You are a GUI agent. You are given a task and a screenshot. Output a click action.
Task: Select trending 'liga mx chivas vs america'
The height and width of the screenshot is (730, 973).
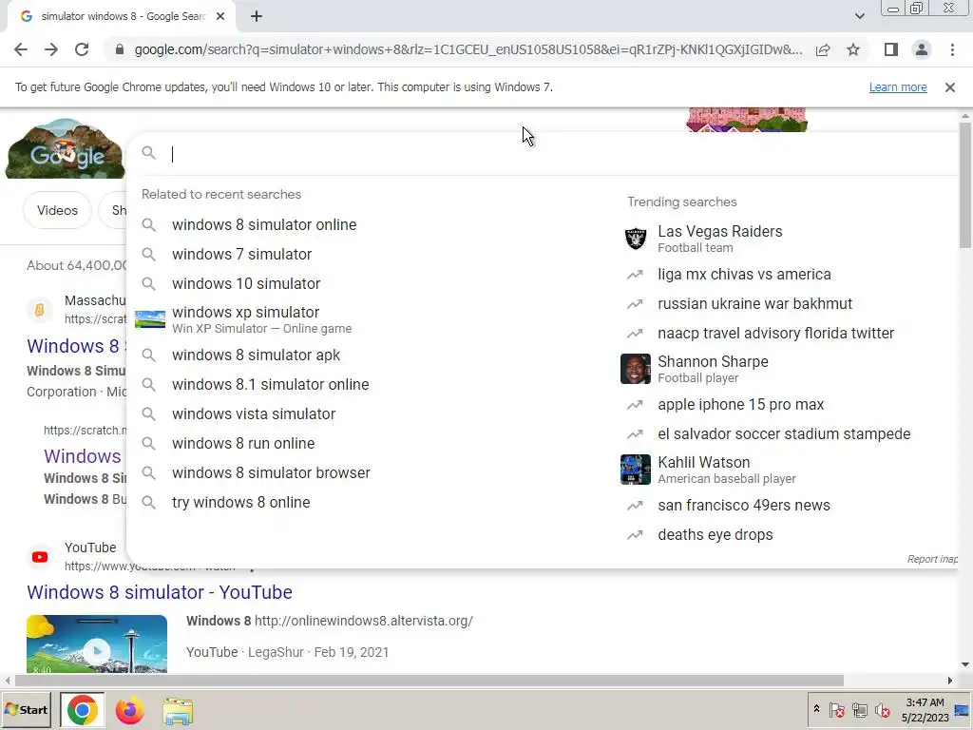(744, 275)
